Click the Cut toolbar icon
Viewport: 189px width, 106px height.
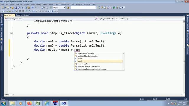tap(23, 8)
